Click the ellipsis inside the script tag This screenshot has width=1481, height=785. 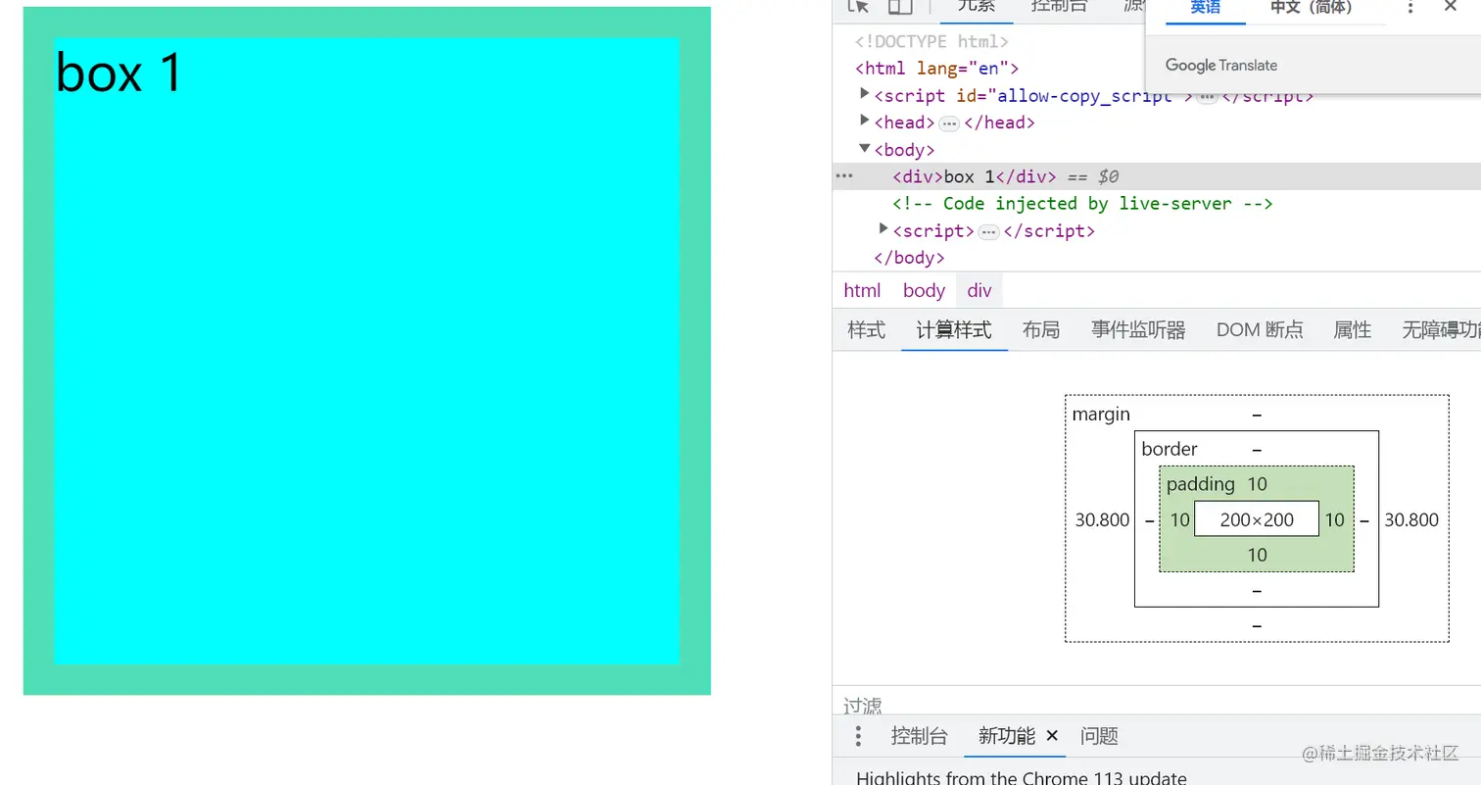tap(988, 231)
